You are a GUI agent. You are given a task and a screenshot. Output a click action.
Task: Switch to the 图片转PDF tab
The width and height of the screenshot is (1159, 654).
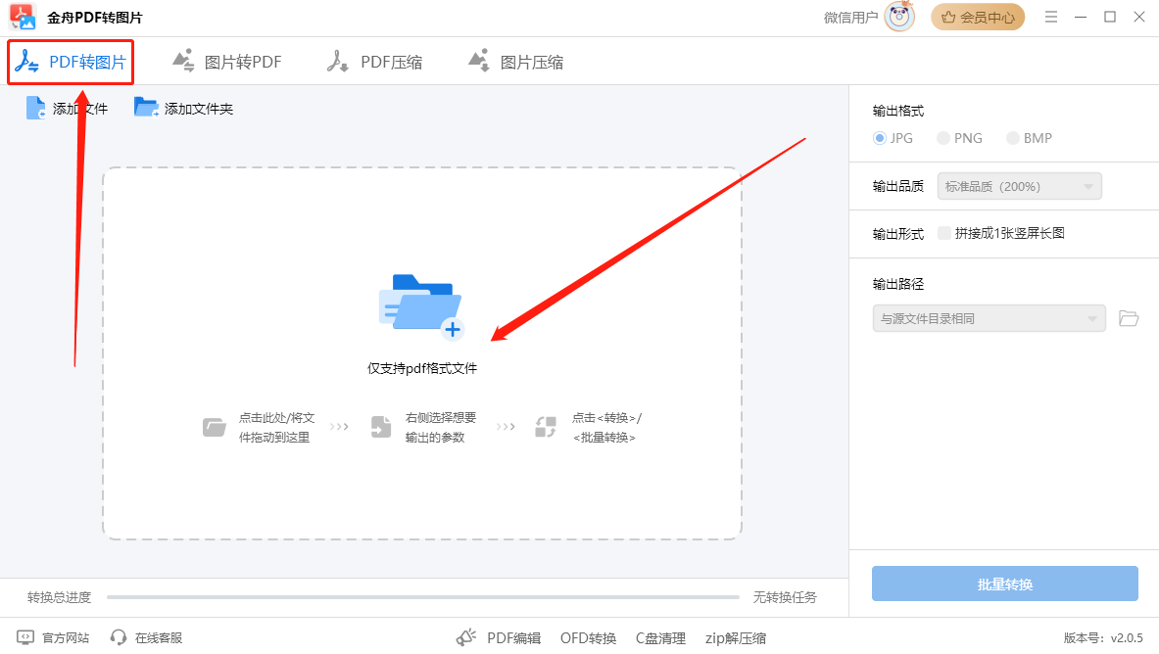click(x=227, y=61)
